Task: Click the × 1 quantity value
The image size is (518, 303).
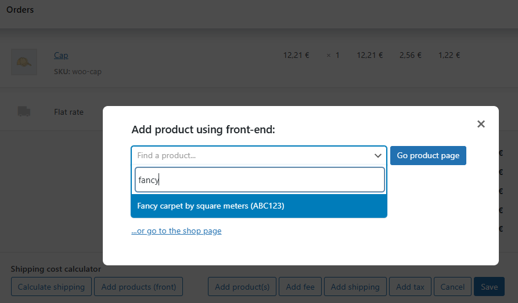Action: (333, 55)
